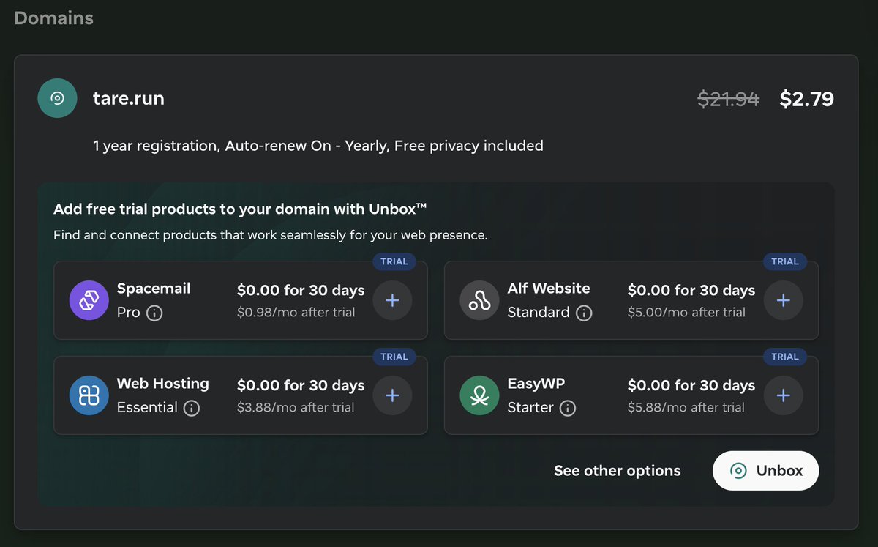Click $3.88/mo after trial text
The width and height of the screenshot is (878, 547).
296,408
